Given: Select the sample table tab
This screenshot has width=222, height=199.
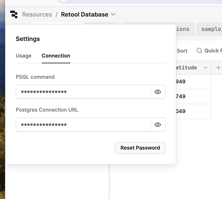Looking at the screenshot, I should pyautogui.click(x=209, y=29).
